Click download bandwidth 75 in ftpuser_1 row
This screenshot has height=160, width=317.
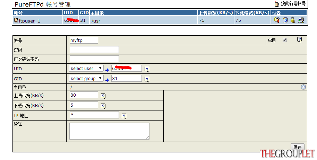(238, 20)
